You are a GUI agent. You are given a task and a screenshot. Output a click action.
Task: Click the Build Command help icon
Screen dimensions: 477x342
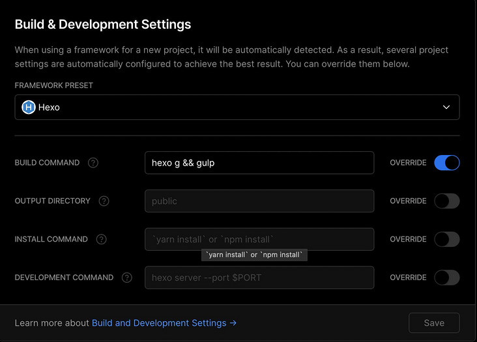(x=93, y=163)
